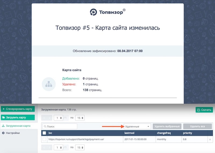The image size is (215, 153).
Task: Click the play icon on Сгенерировать карту
Action: pyautogui.click(x=4, y=109)
